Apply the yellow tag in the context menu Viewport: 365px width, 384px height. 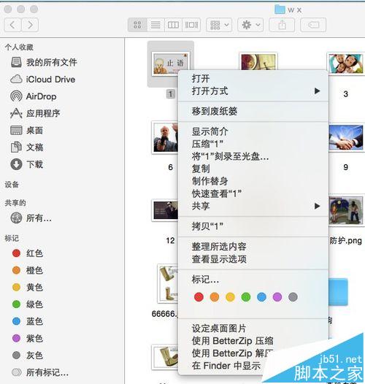230,297
